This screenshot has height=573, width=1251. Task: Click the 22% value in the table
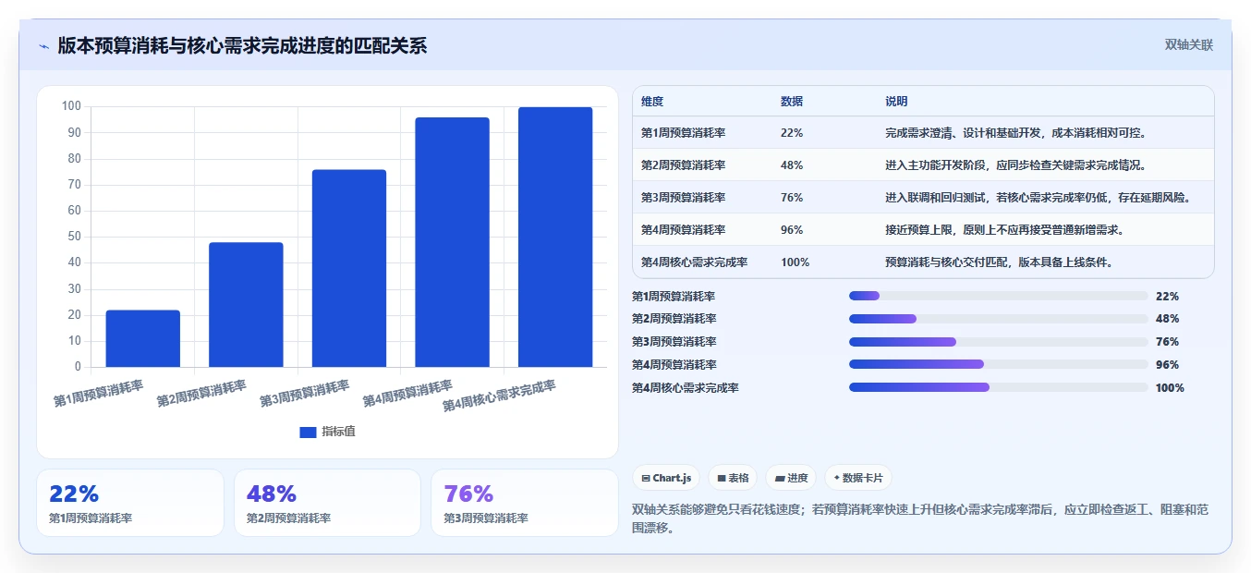pyautogui.click(x=792, y=133)
